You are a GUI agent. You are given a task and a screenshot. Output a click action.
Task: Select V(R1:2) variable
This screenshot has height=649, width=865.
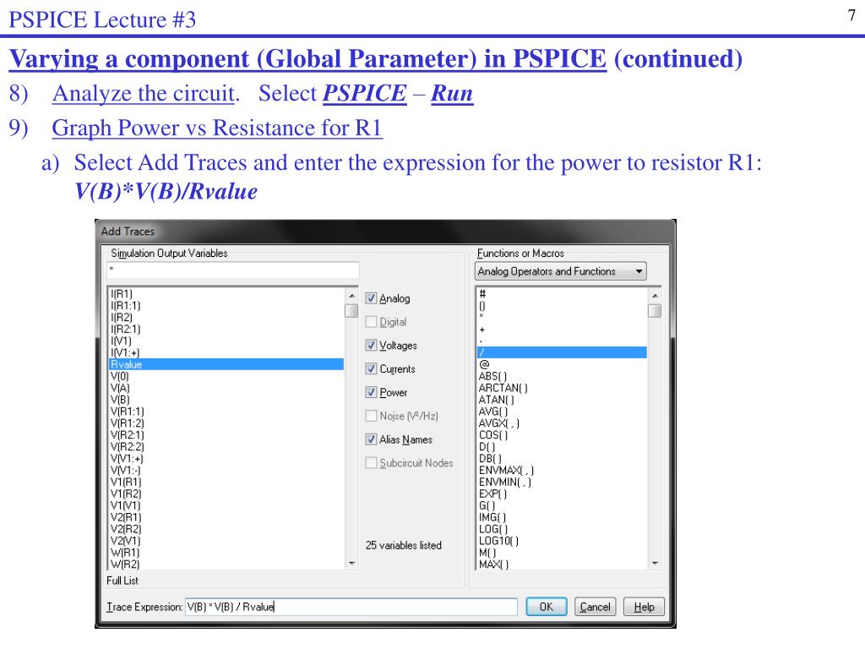[128, 423]
